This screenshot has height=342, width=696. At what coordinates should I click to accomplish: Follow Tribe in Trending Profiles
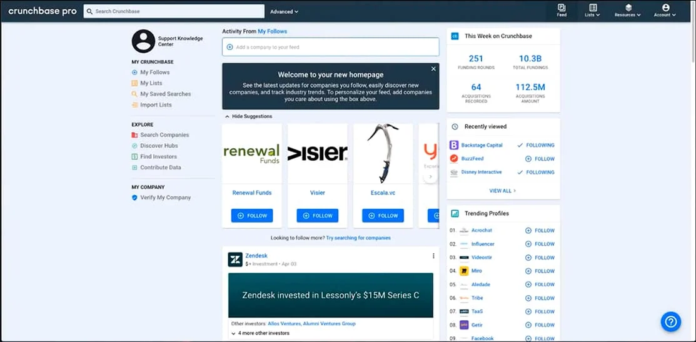point(540,298)
